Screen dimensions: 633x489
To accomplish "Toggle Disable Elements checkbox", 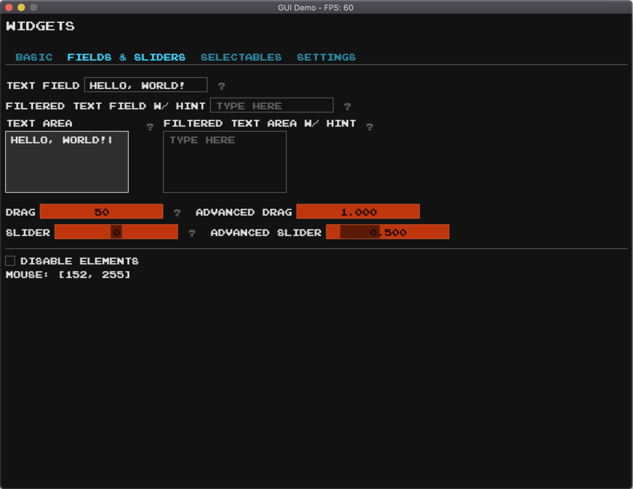I will click(x=10, y=261).
